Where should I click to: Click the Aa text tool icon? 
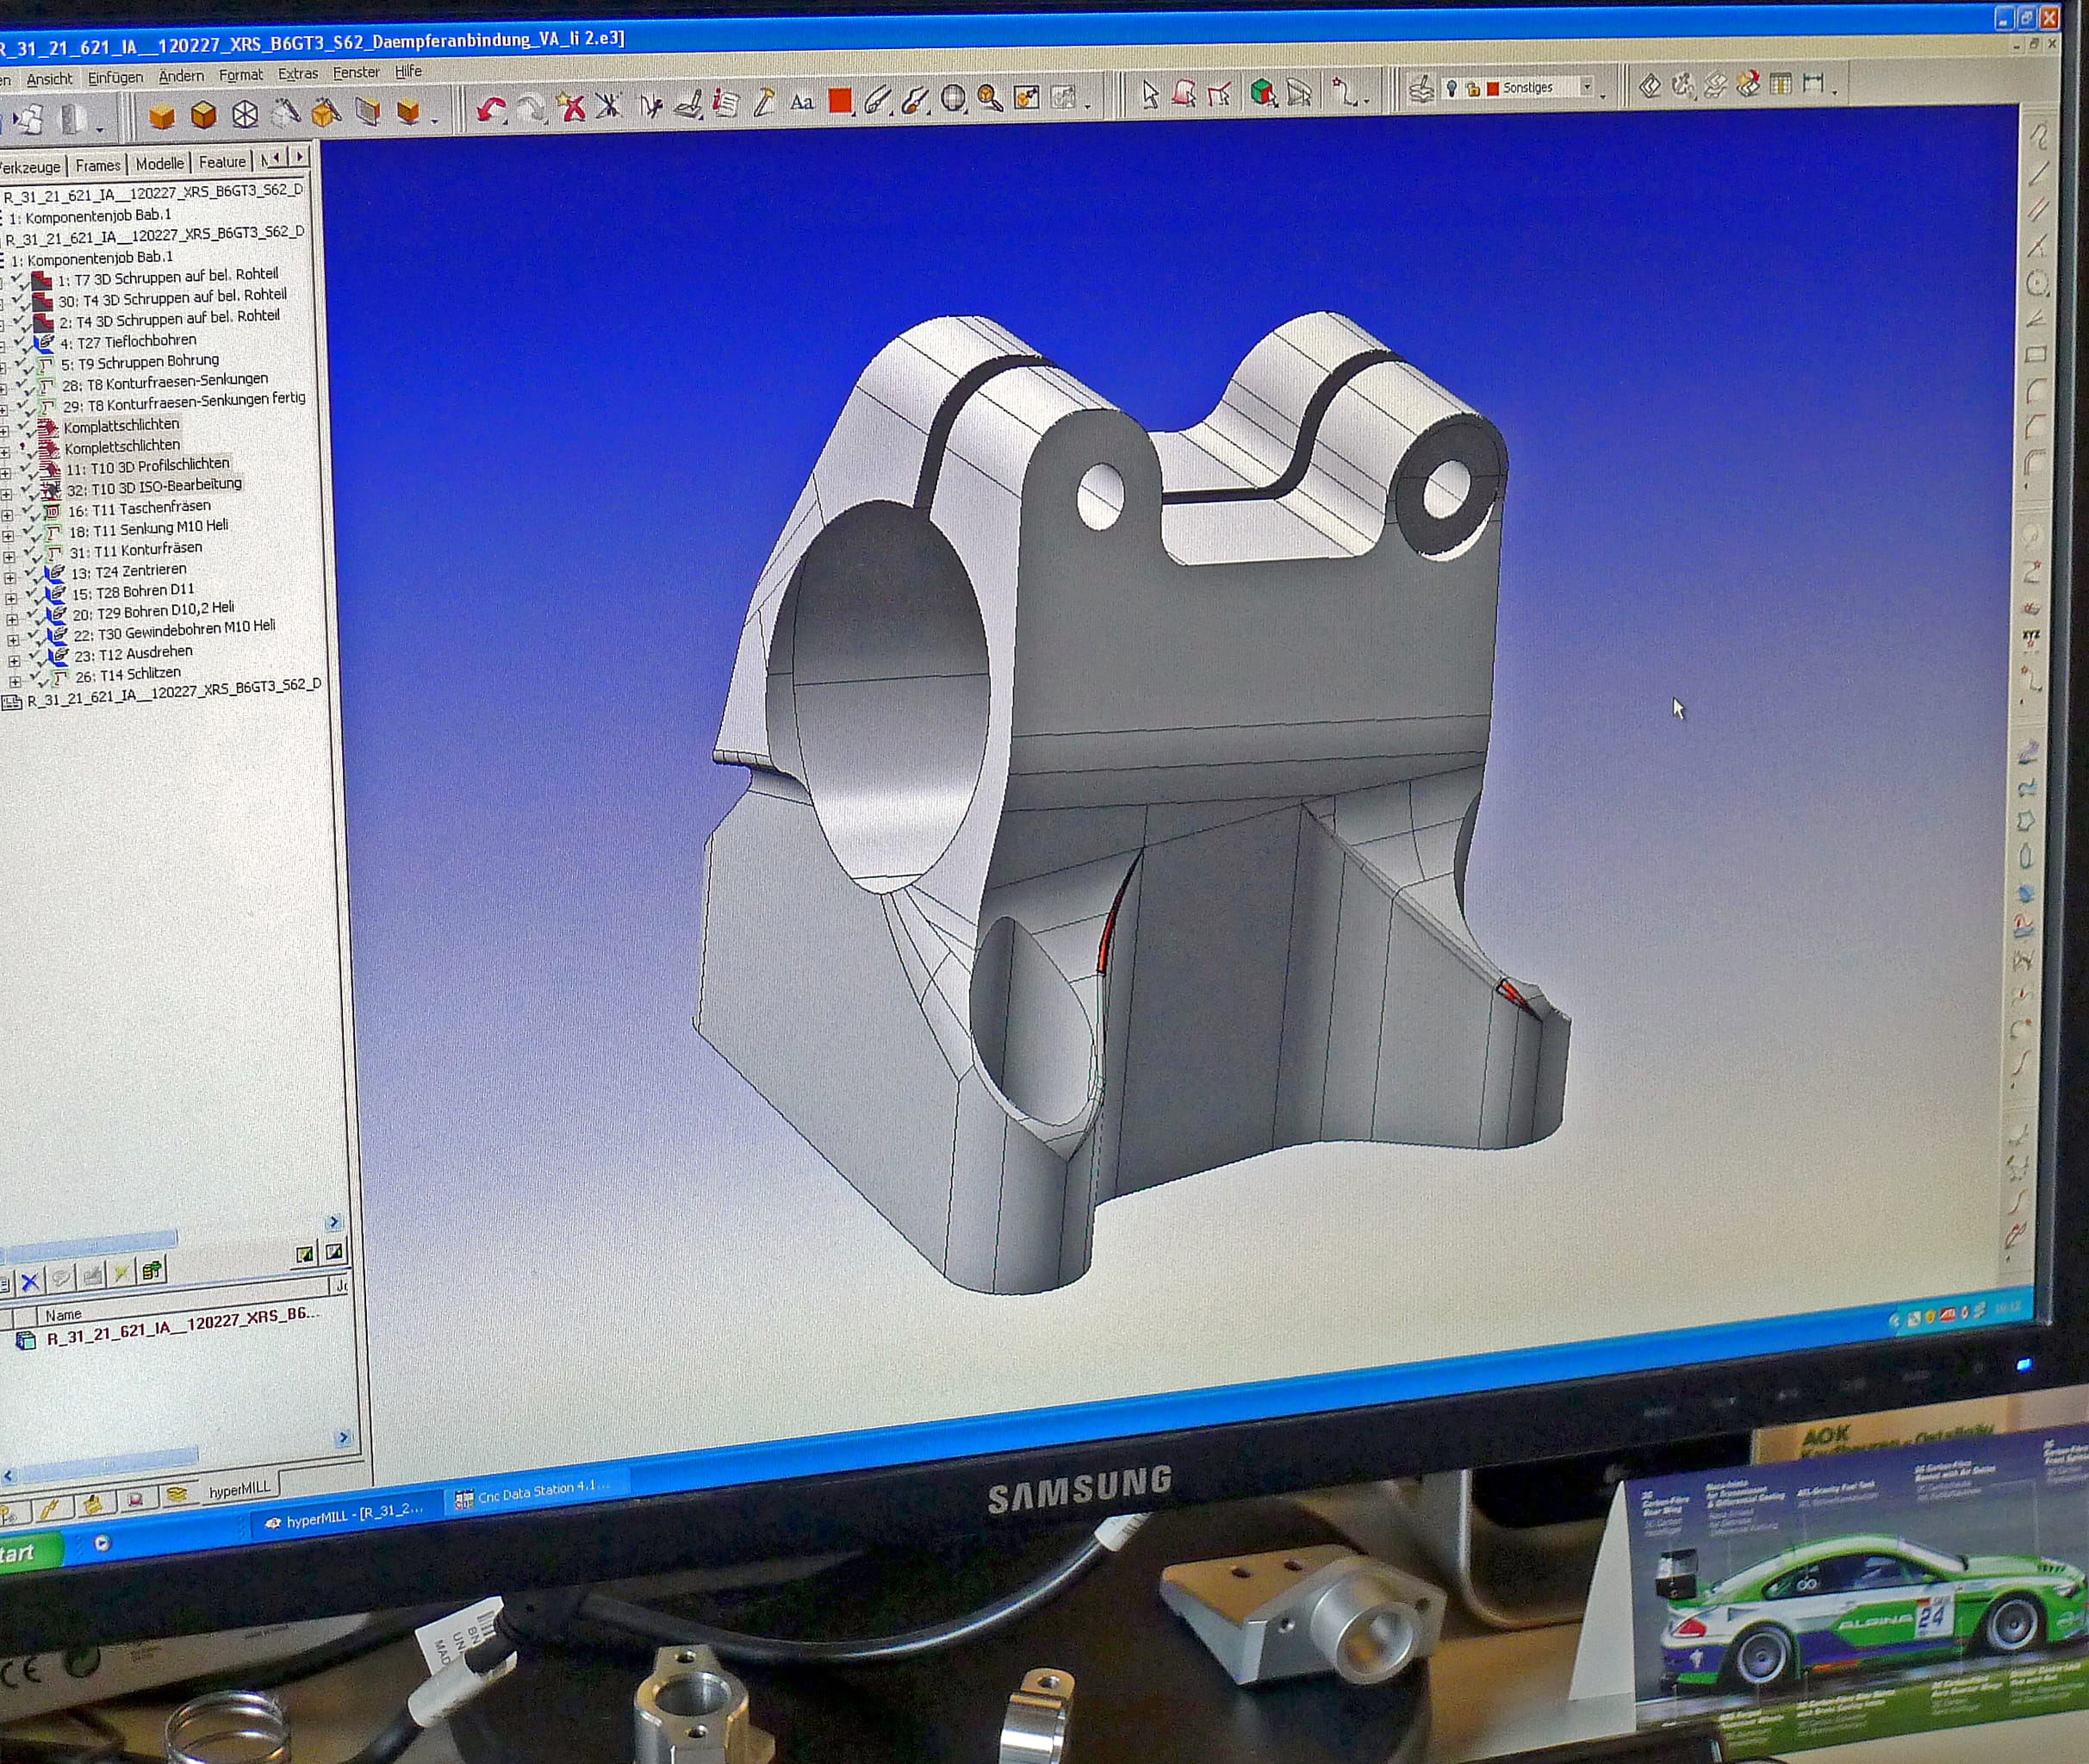800,102
